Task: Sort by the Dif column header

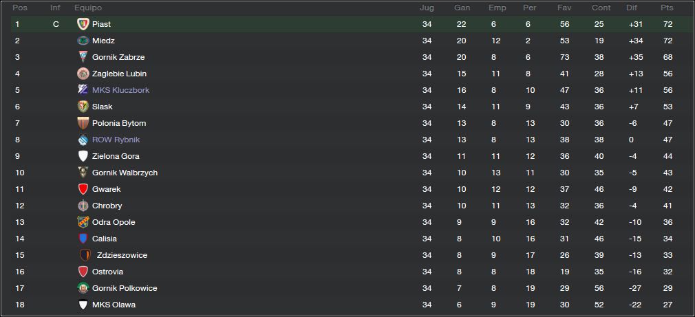Action: click(632, 8)
